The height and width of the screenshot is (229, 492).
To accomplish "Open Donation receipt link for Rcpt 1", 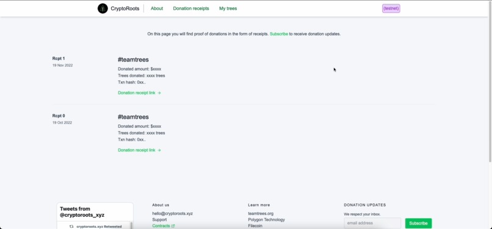I will [x=139, y=93].
